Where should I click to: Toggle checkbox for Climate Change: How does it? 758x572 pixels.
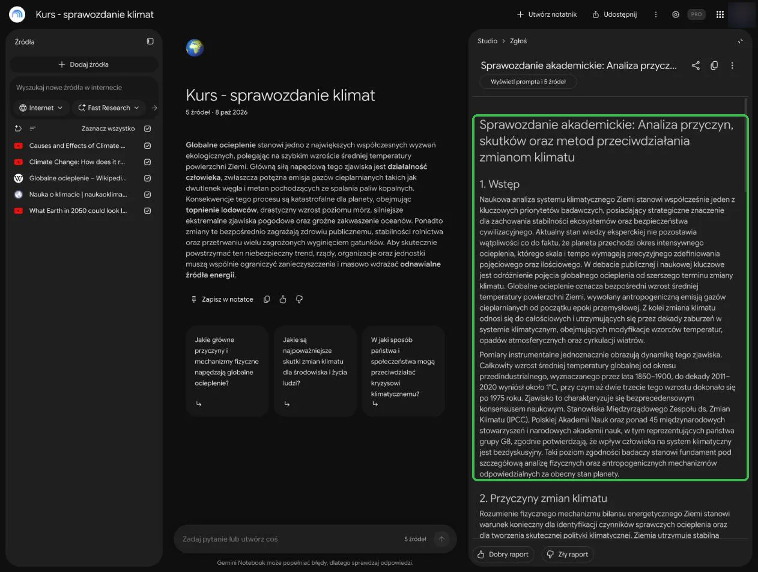coord(148,162)
